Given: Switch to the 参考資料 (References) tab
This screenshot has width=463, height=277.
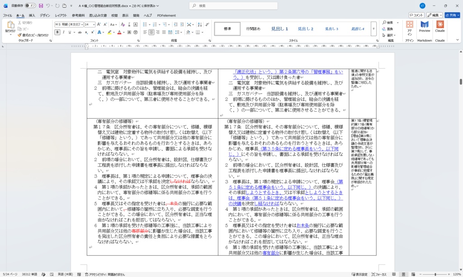Looking at the screenshot, I should 78,15.
